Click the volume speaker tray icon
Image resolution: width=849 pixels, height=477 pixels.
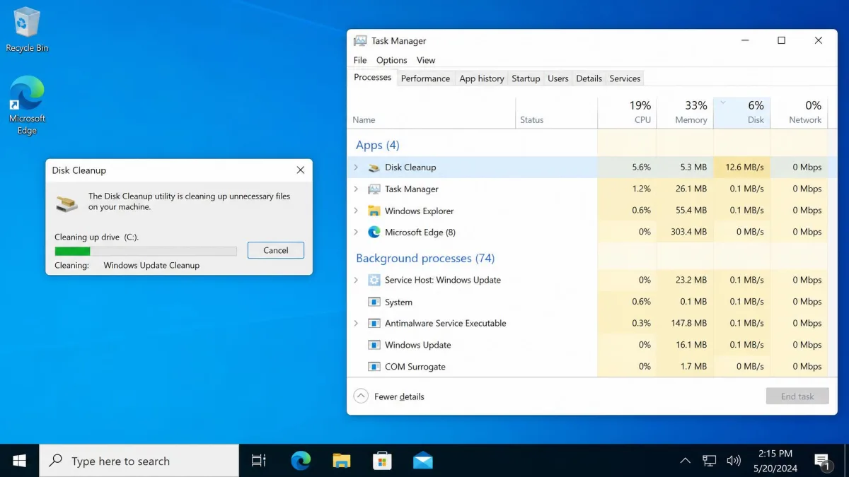tap(734, 461)
